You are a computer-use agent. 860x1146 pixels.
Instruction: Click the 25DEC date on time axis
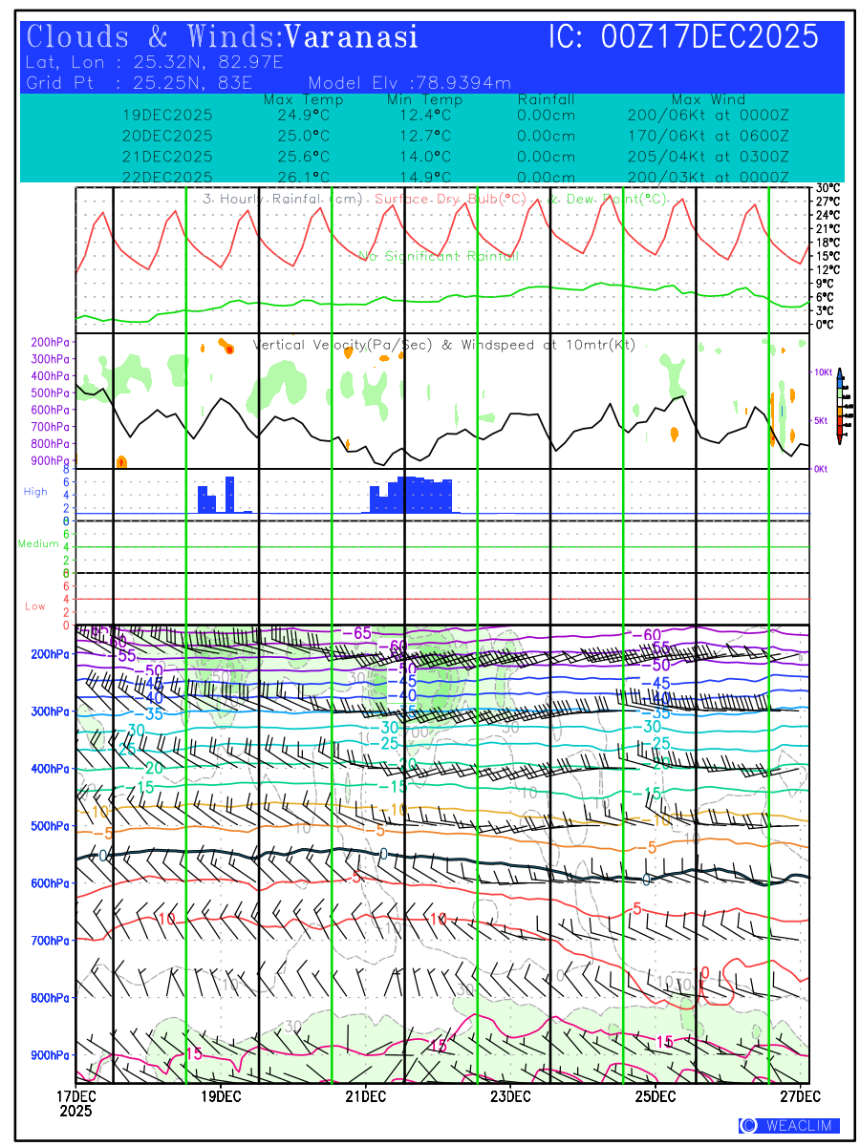click(656, 1095)
